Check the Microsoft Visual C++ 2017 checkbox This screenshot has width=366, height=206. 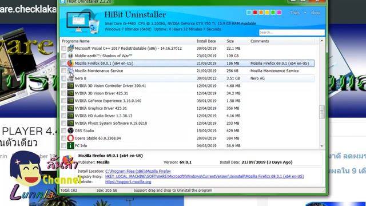(x=63, y=48)
